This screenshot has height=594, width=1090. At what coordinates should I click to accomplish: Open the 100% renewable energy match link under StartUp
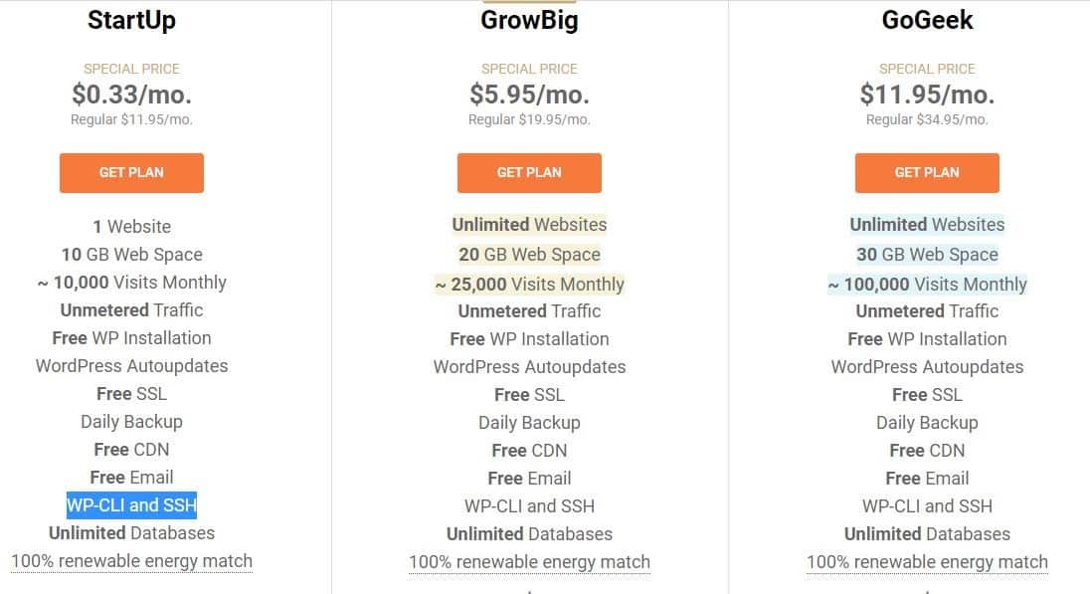[131, 561]
